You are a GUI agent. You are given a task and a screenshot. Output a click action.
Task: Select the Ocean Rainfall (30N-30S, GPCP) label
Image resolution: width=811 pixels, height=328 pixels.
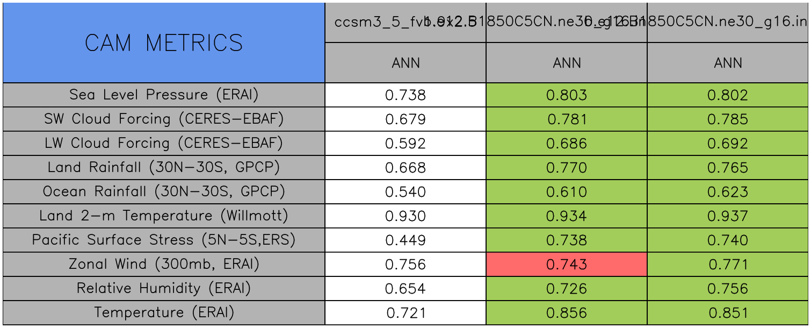pos(164,191)
